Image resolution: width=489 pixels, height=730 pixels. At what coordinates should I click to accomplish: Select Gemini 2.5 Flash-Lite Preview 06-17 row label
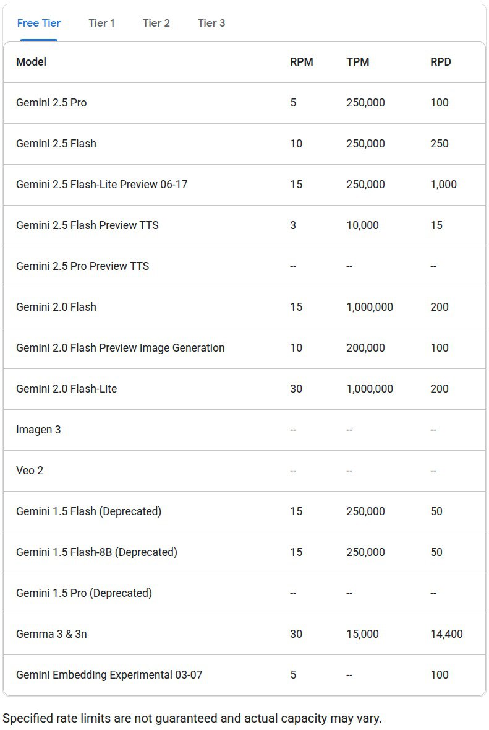pyautogui.click(x=101, y=185)
